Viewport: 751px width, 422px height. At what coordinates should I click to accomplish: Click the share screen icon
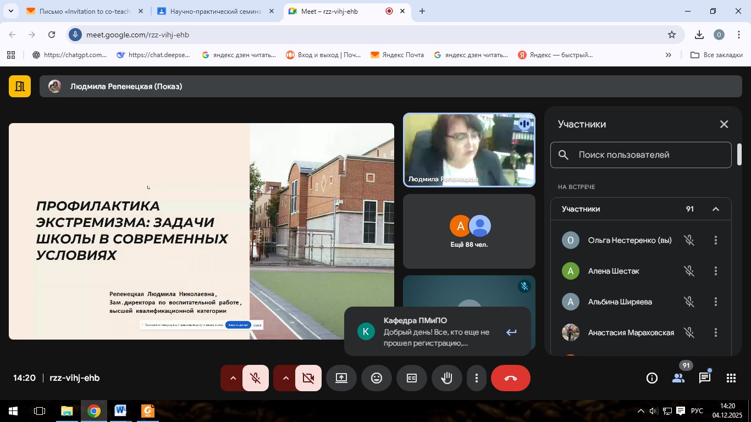point(341,378)
